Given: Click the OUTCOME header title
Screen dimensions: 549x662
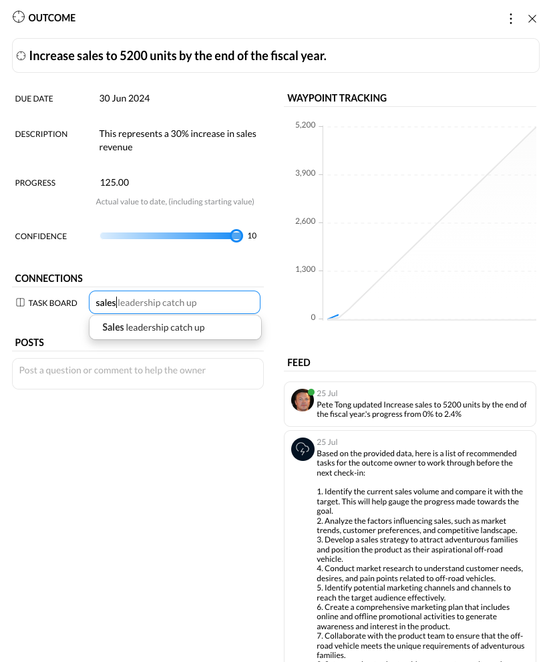Looking at the screenshot, I should 52,18.
